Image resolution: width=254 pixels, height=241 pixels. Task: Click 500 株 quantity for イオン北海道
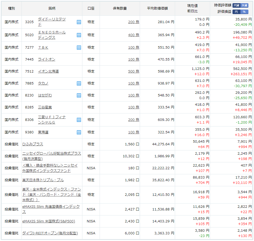tap(134, 71)
